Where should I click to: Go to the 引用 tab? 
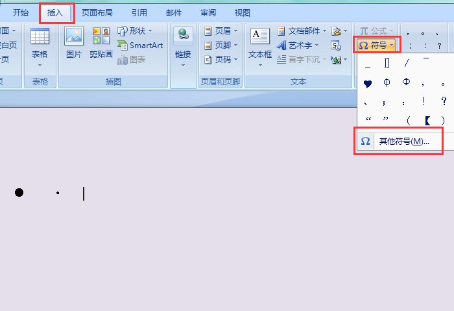pyautogui.click(x=139, y=13)
